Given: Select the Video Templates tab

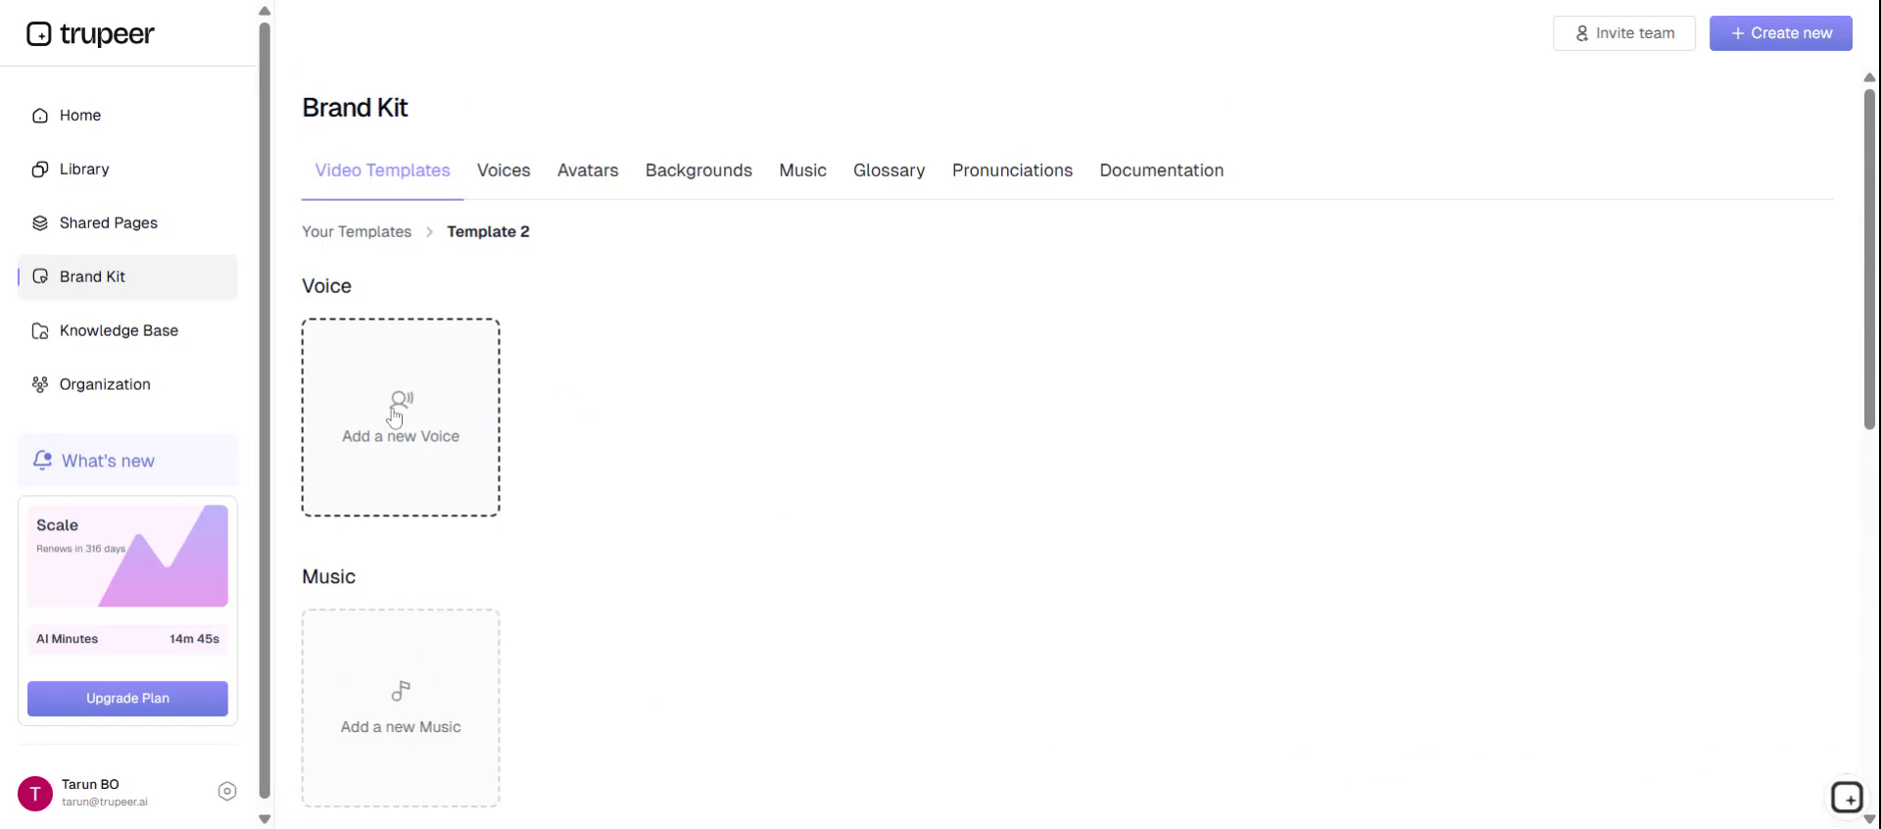Looking at the screenshot, I should click(382, 171).
